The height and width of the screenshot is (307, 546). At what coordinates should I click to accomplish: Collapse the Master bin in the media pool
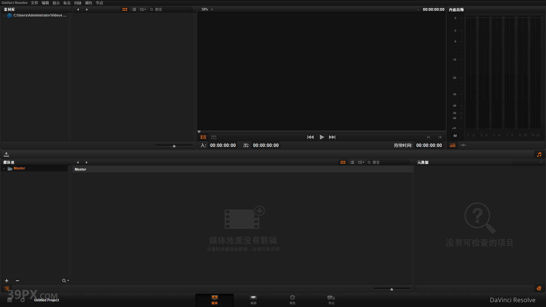4,168
